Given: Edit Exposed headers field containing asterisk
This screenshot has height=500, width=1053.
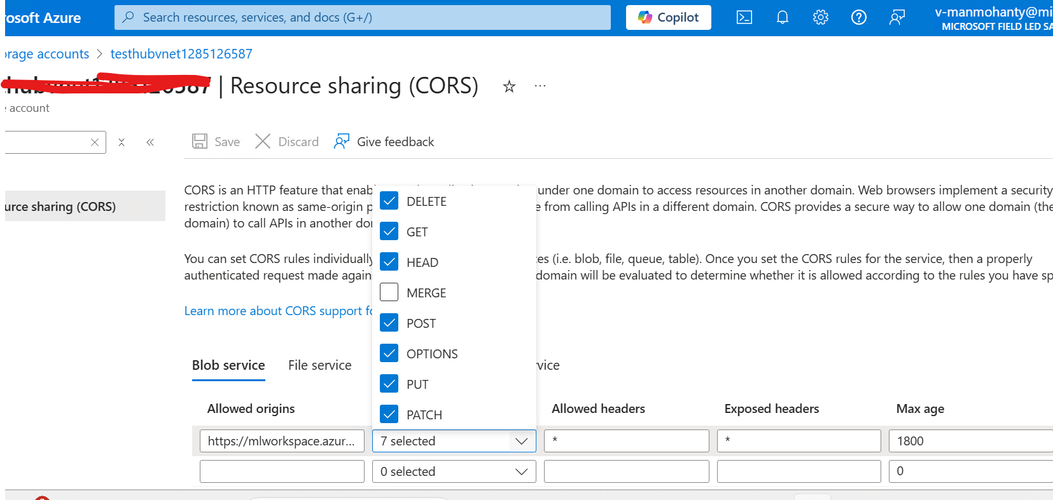Looking at the screenshot, I should click(799, 441).
